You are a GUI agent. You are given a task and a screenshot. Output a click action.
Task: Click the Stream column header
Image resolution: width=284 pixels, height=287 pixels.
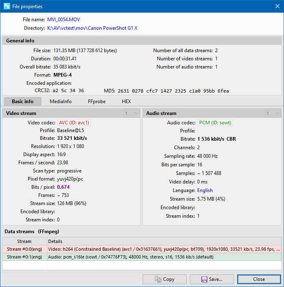[24, 241]
